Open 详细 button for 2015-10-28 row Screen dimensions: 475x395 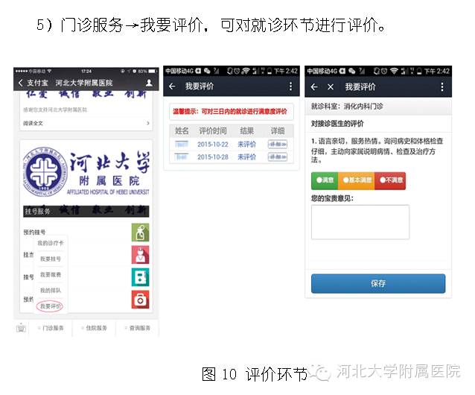pyautogui.click(x=278, y=157)
